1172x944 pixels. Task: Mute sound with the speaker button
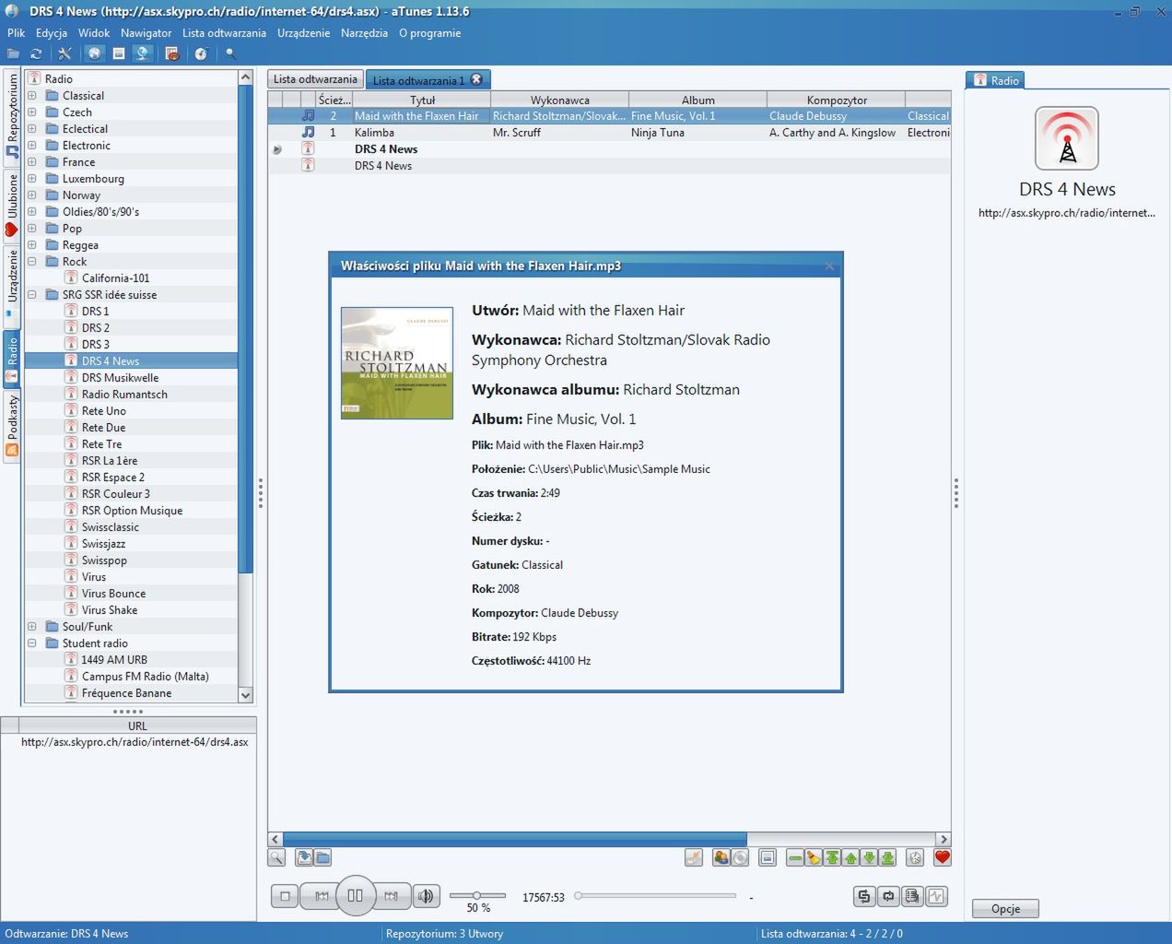pos(426,896)
